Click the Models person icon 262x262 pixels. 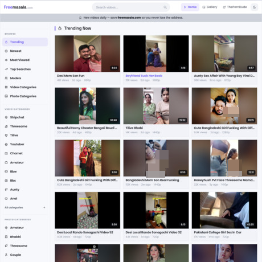click(x=6, y=78)
